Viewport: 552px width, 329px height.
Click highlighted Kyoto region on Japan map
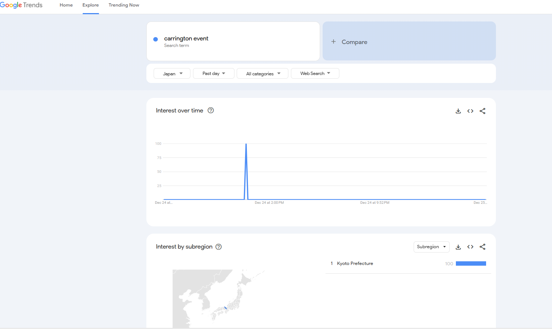tap(226, 308)
